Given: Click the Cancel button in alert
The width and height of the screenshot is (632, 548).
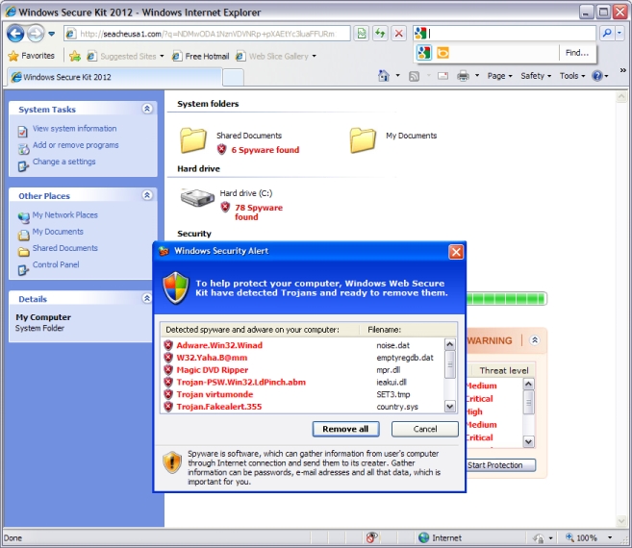Looking at the screenshot, I should (x=425, y=429).
